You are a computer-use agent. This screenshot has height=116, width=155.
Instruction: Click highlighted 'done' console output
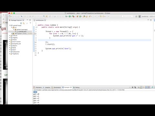click(x=35, y=92)
